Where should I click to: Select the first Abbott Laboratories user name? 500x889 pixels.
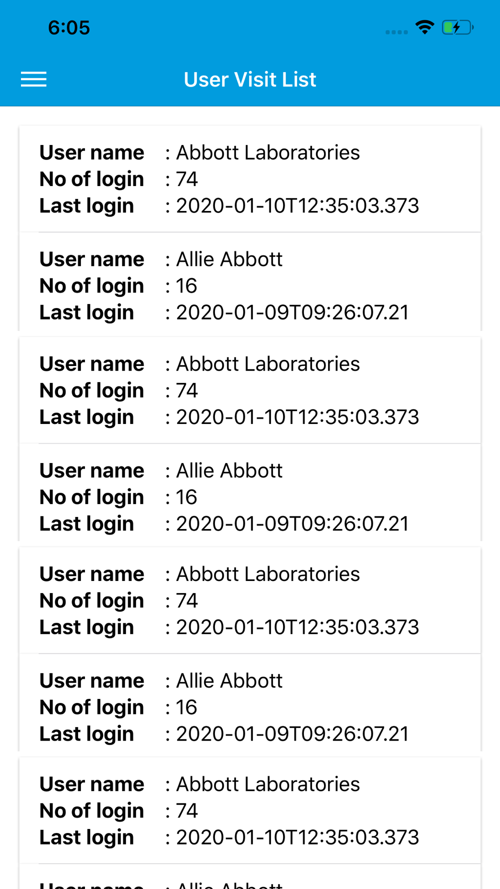[268, 152]
